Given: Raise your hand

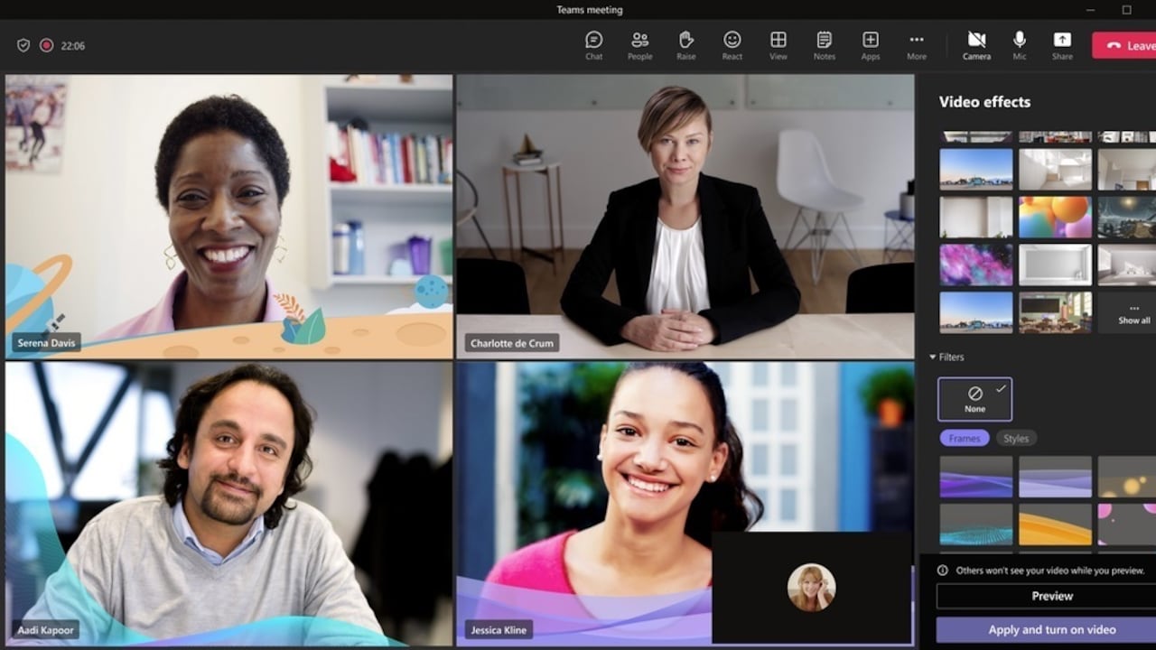Looking at the screenshot, I should (x=685, y=45).
